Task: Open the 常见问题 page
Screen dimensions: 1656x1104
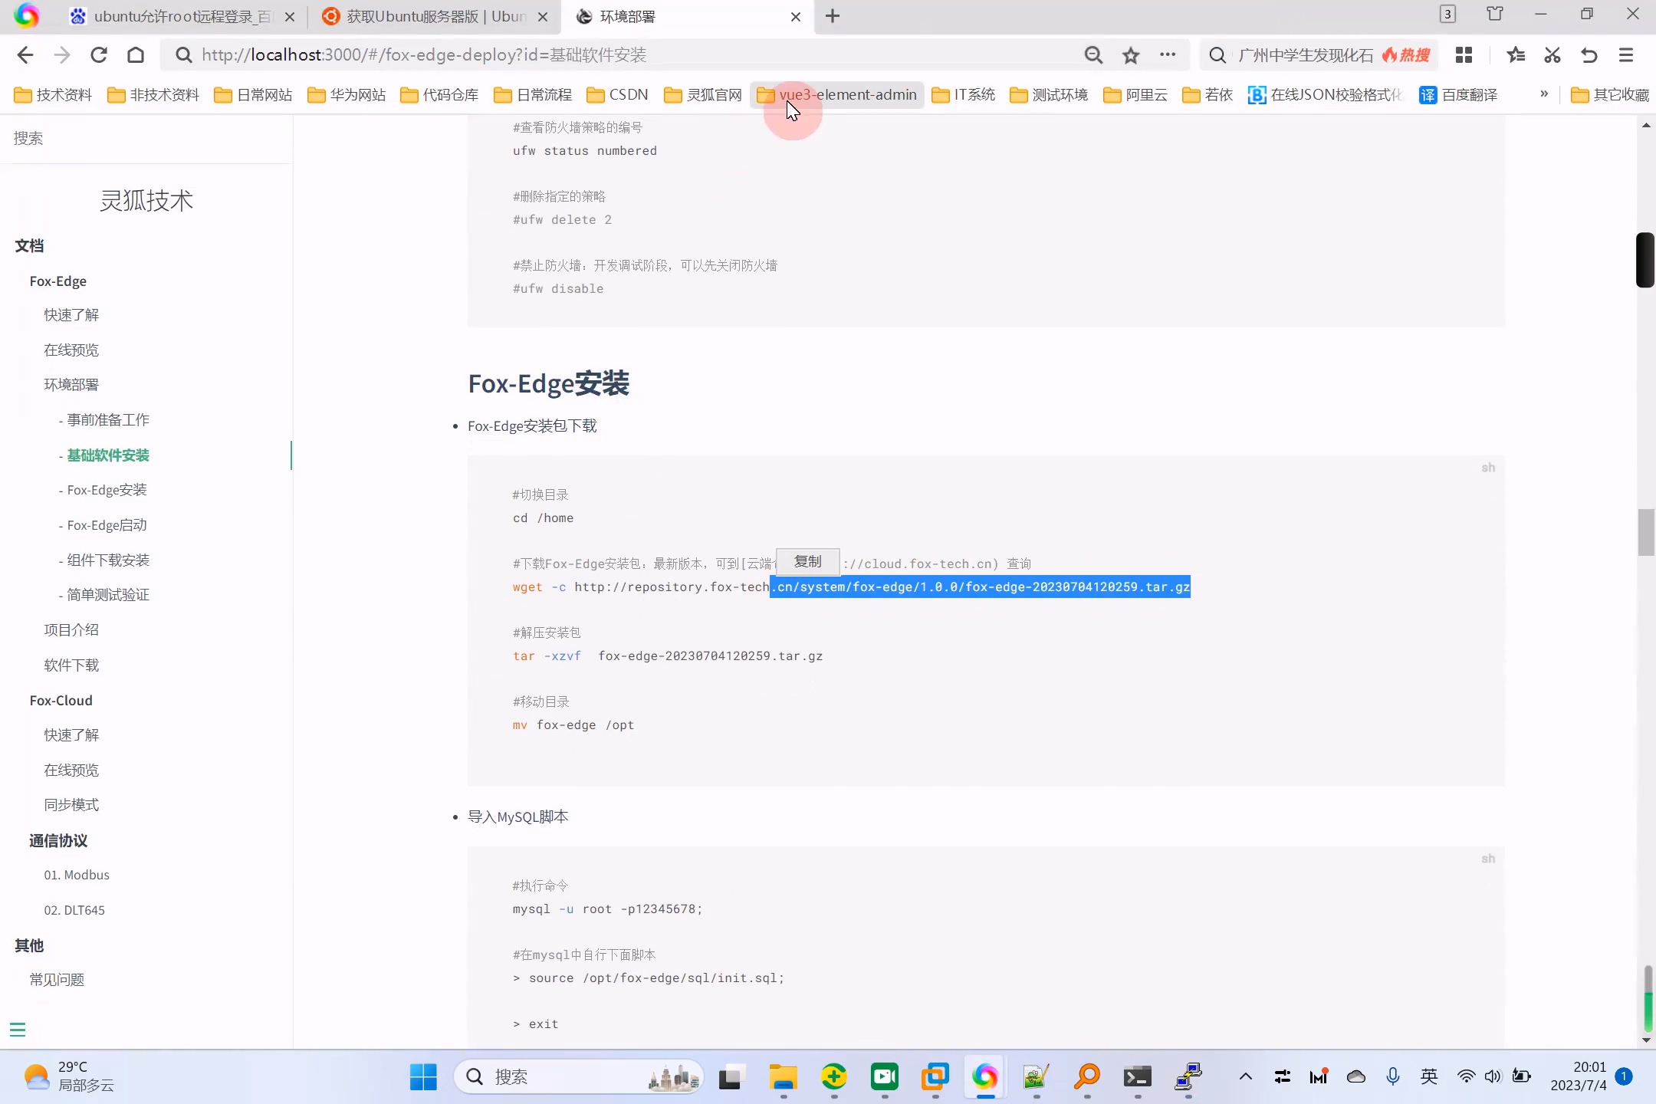Action: (x=57, y=980)
